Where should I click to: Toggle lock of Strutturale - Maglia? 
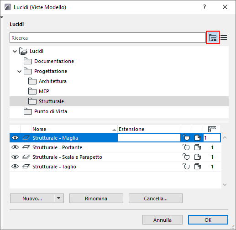click(186, 138)
